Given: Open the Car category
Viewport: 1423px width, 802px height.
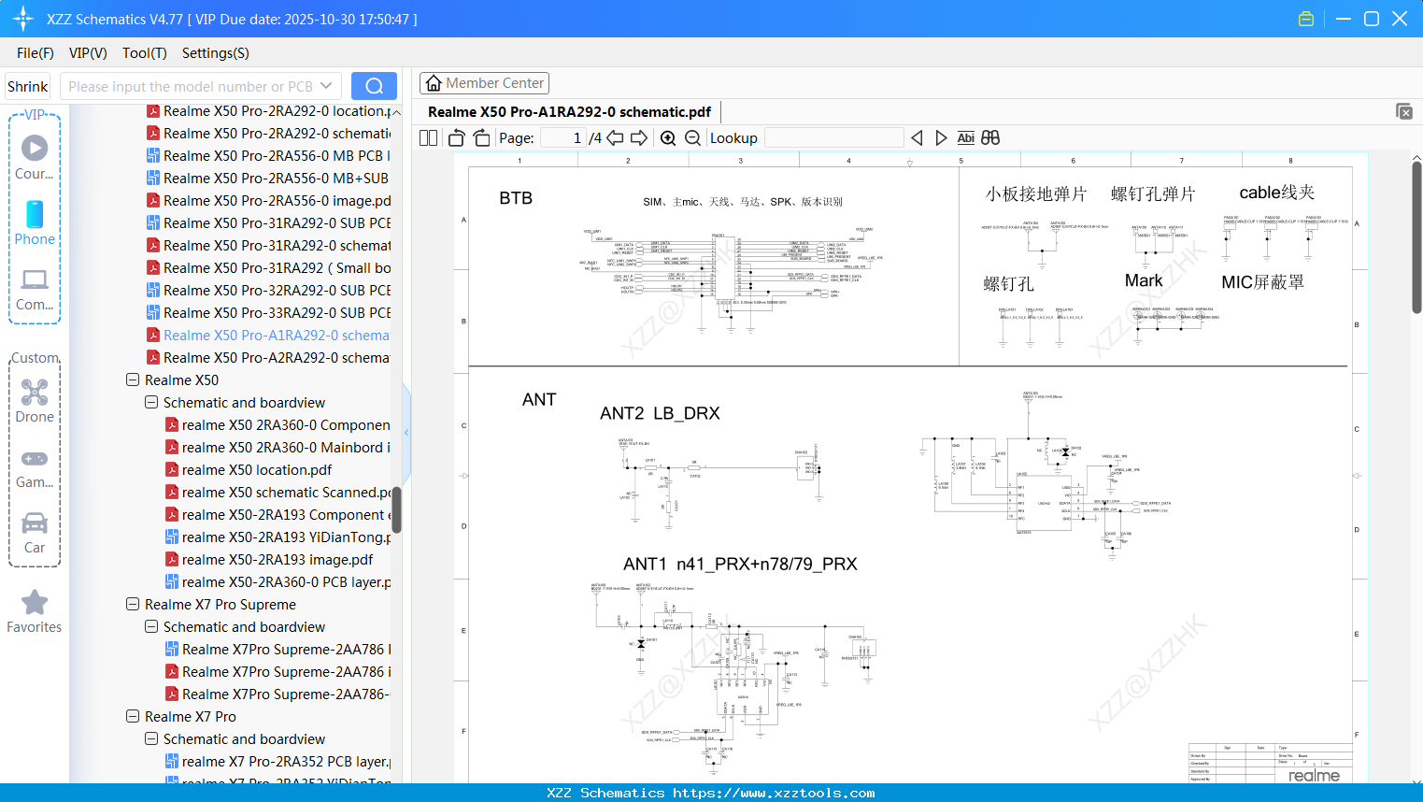Looking at the screenshot, I should (35, 533).
